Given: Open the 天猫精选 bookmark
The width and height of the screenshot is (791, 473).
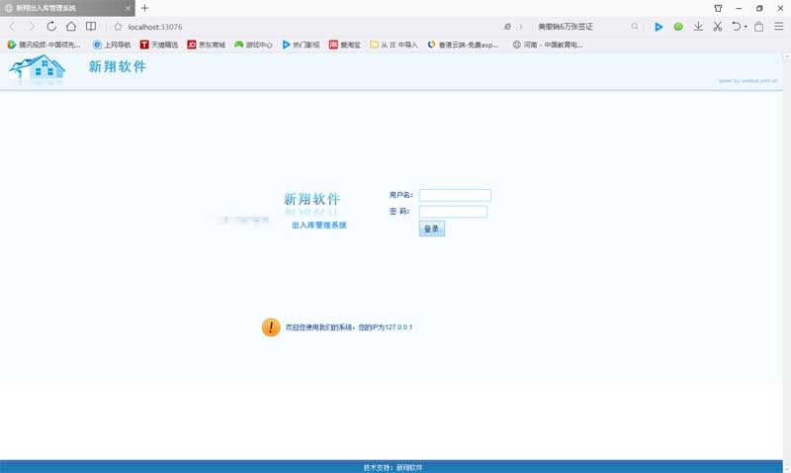Looking at the screenshot, I should 159,45.
